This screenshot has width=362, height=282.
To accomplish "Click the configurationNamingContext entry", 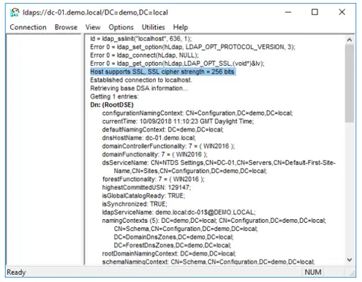I will (x=197, y=113).
